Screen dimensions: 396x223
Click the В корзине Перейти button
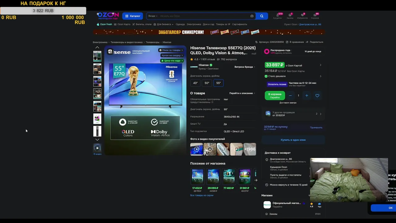275,95
